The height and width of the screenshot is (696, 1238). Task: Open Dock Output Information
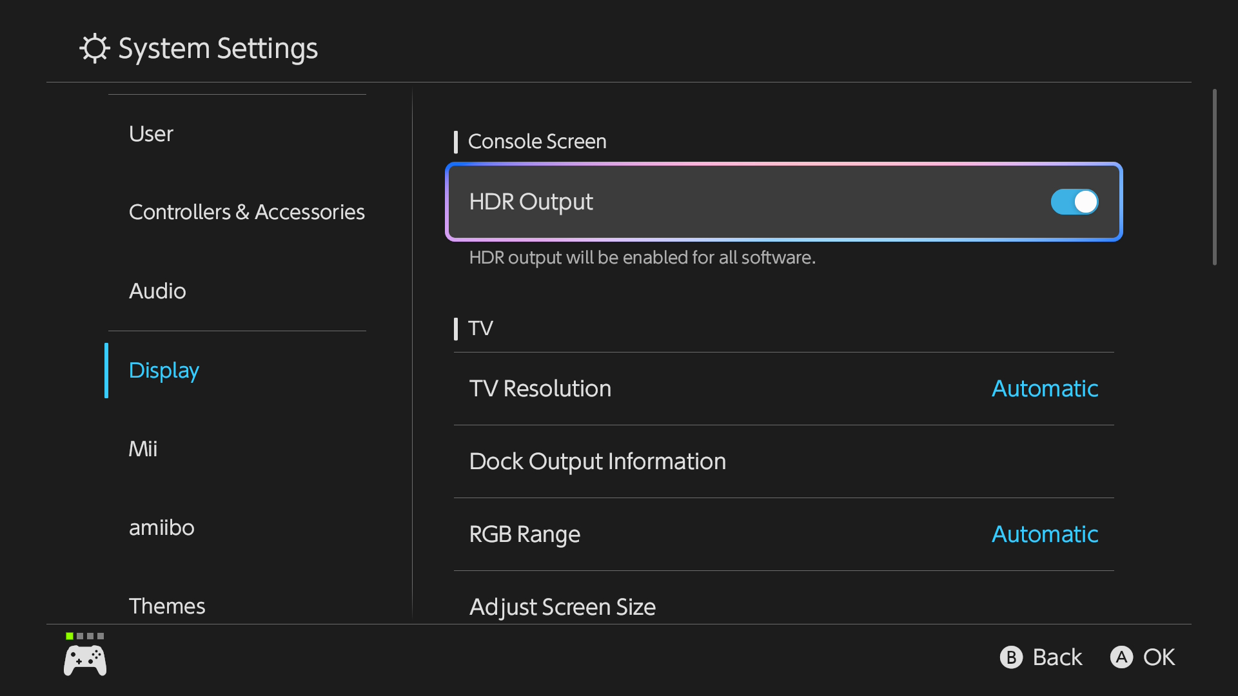783,461
